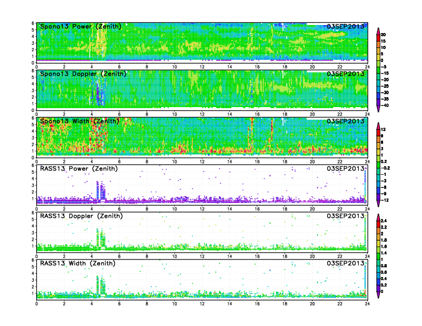The height and width of the screenshot is (326, 422).
Task: Click the 03SEP2013 date in RASS13 Doppler panel
Action: (x=345, y=216)
